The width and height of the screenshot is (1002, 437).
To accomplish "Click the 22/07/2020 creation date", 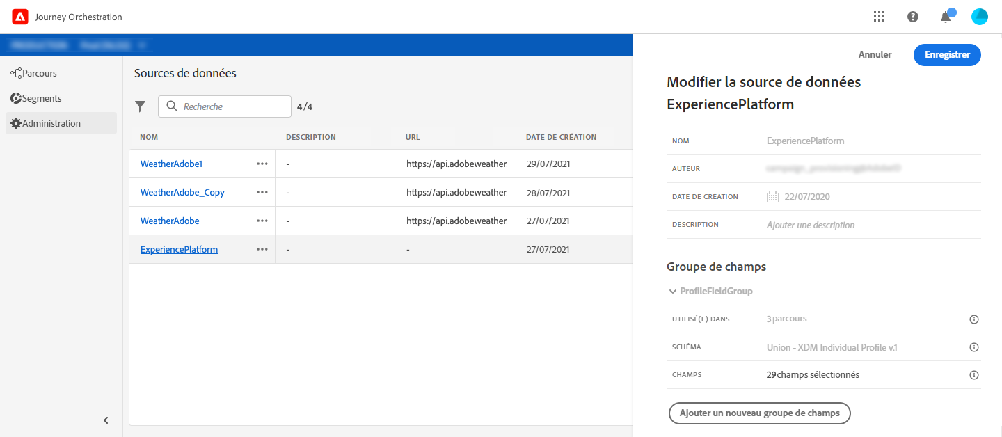I will (806, 196).
